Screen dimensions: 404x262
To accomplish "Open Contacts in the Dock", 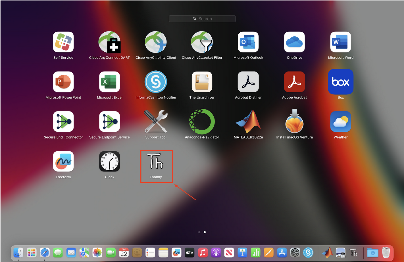I will point(137,252).
